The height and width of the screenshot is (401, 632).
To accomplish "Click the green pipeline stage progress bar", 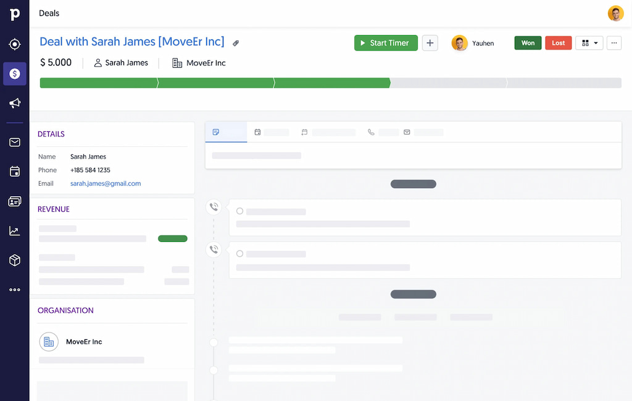I will click(216, 82).
